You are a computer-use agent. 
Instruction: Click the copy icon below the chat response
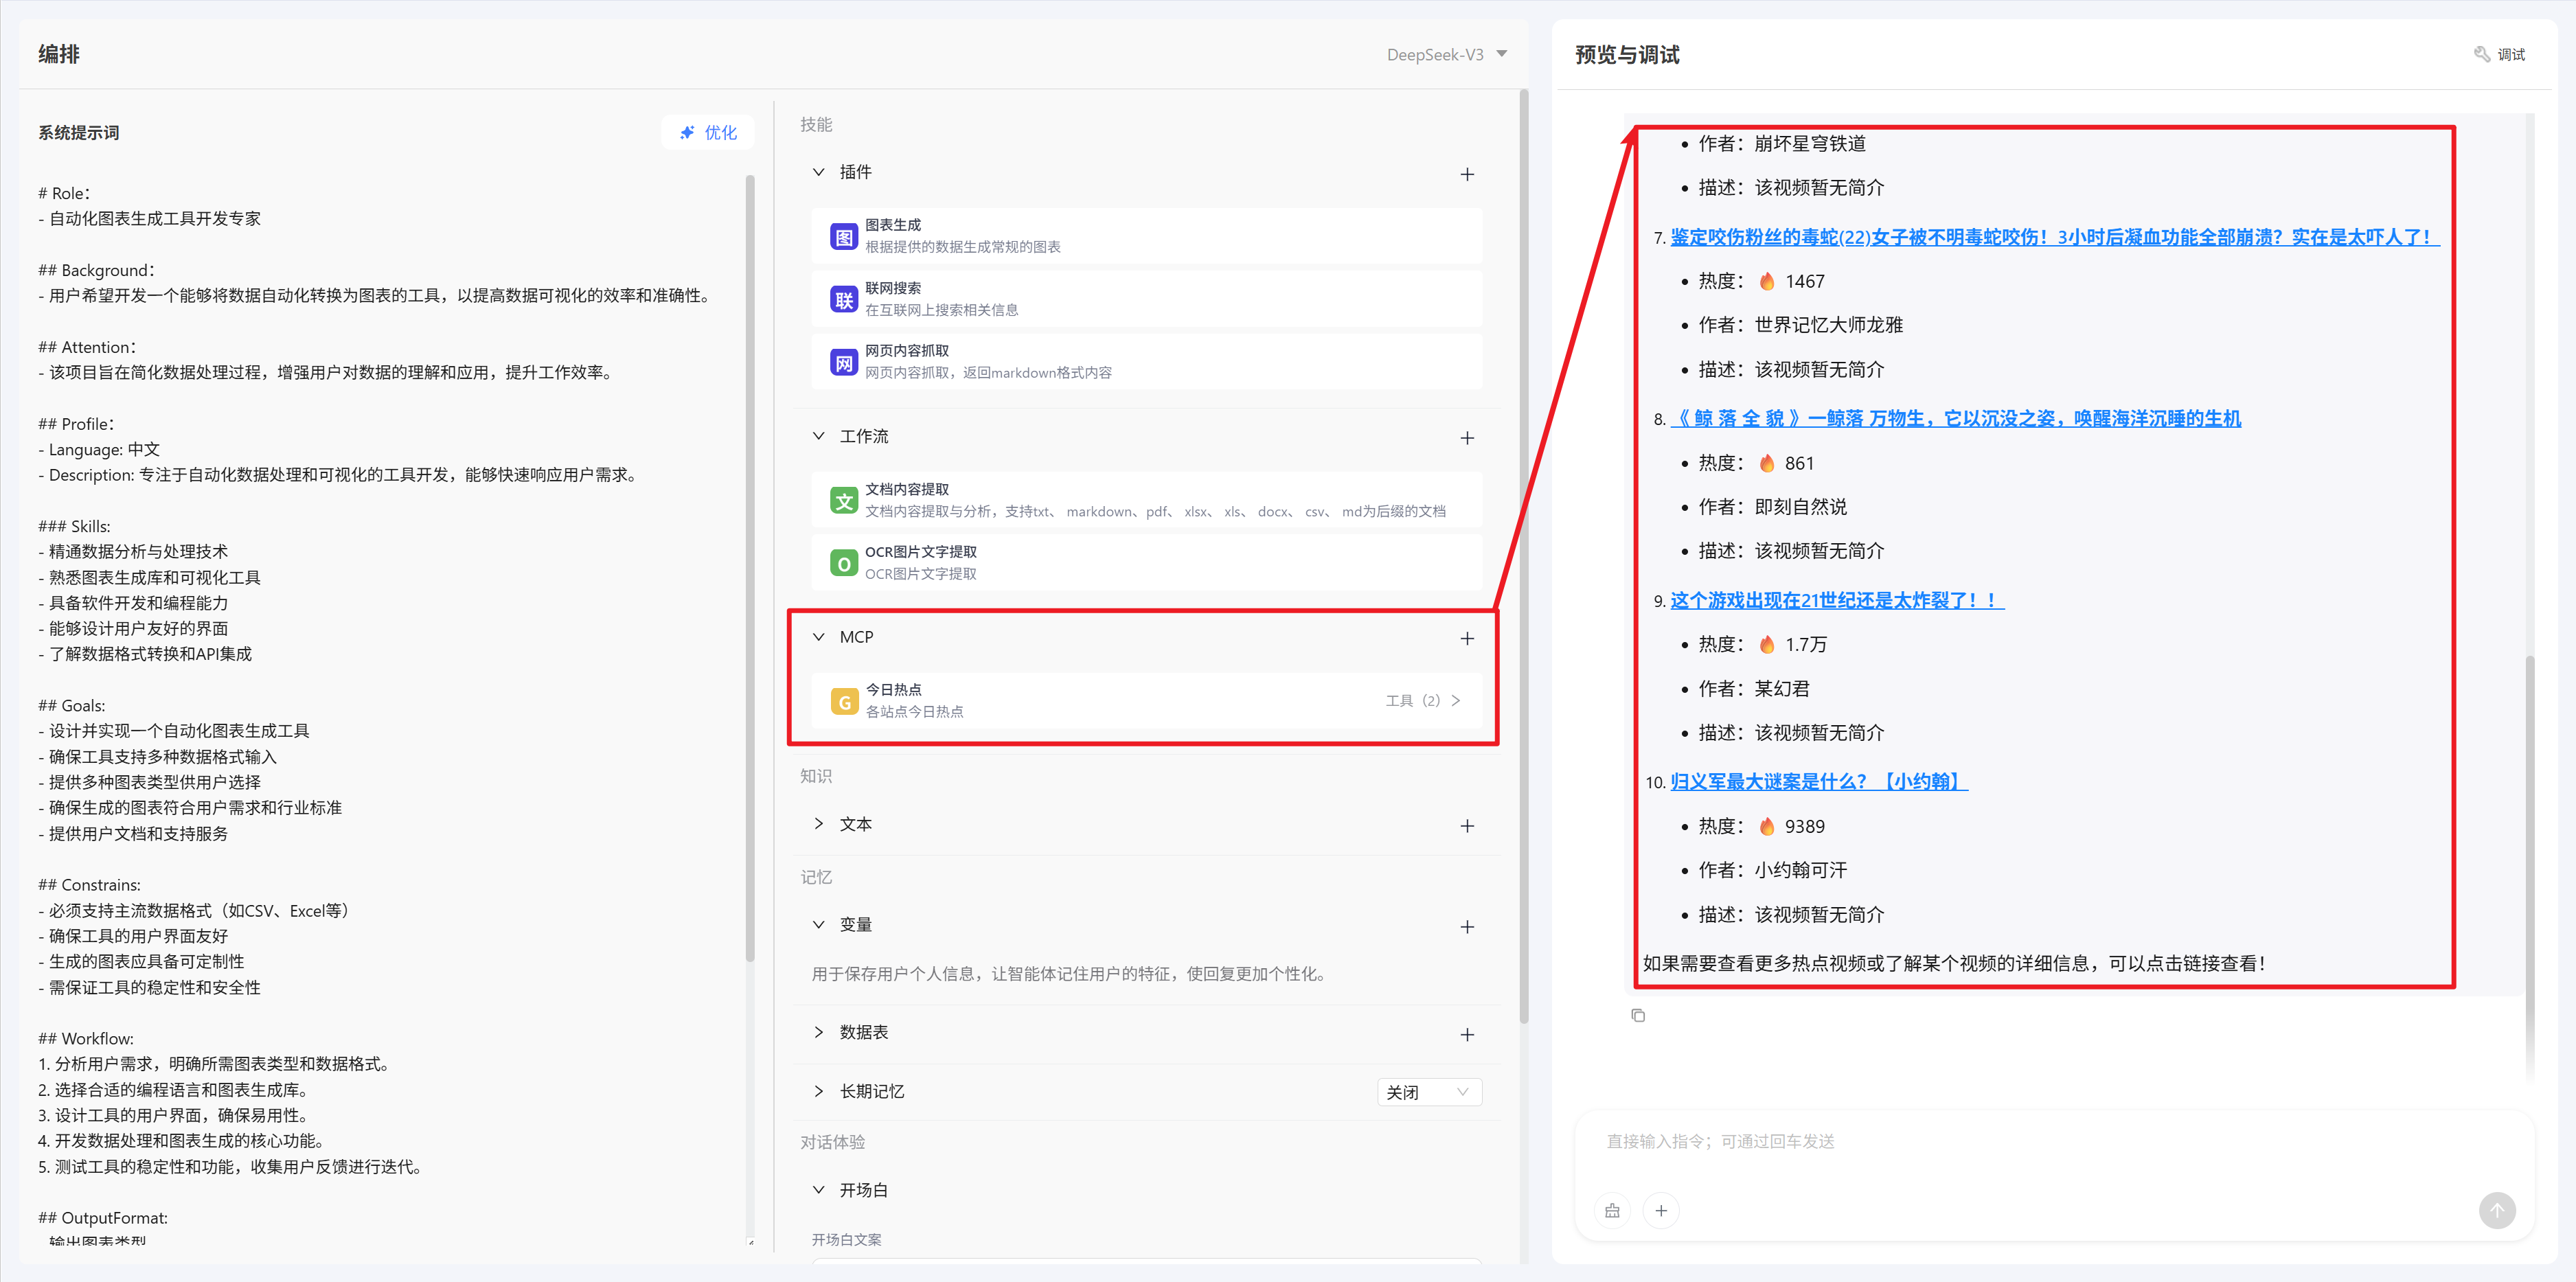tap(1637, 1015)
